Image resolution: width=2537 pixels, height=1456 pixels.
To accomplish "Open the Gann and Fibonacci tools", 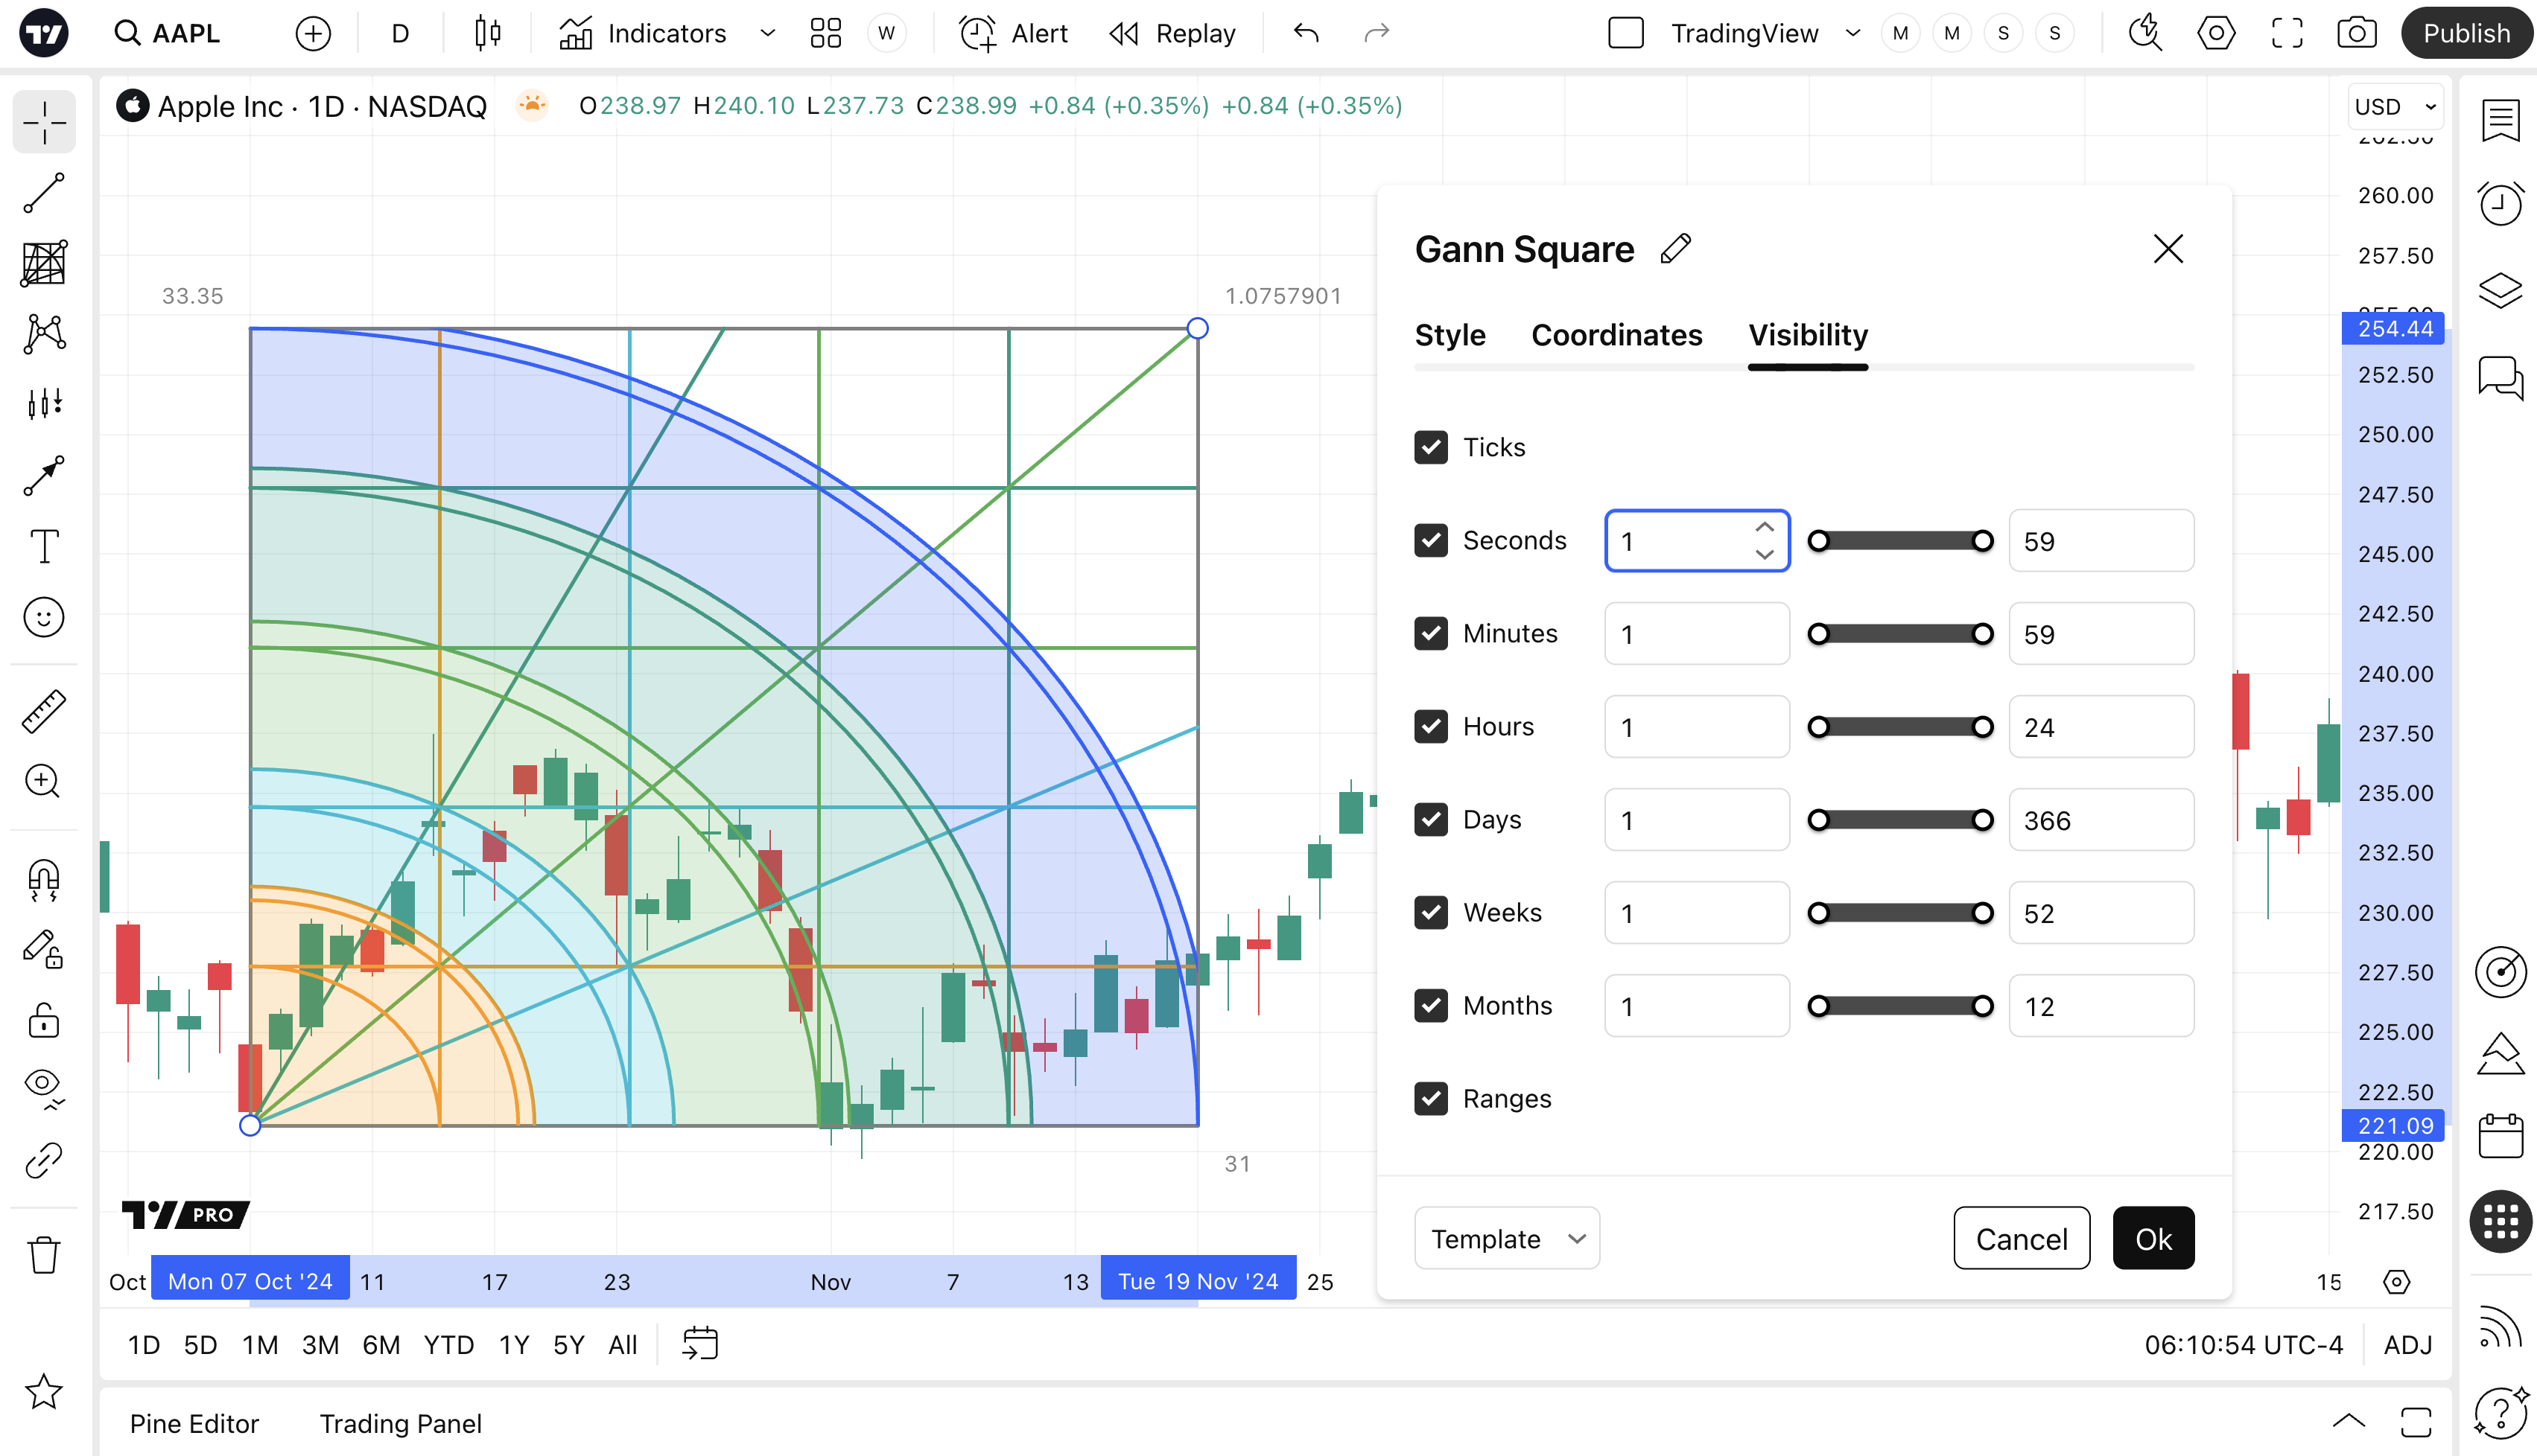I will [44, 264].
